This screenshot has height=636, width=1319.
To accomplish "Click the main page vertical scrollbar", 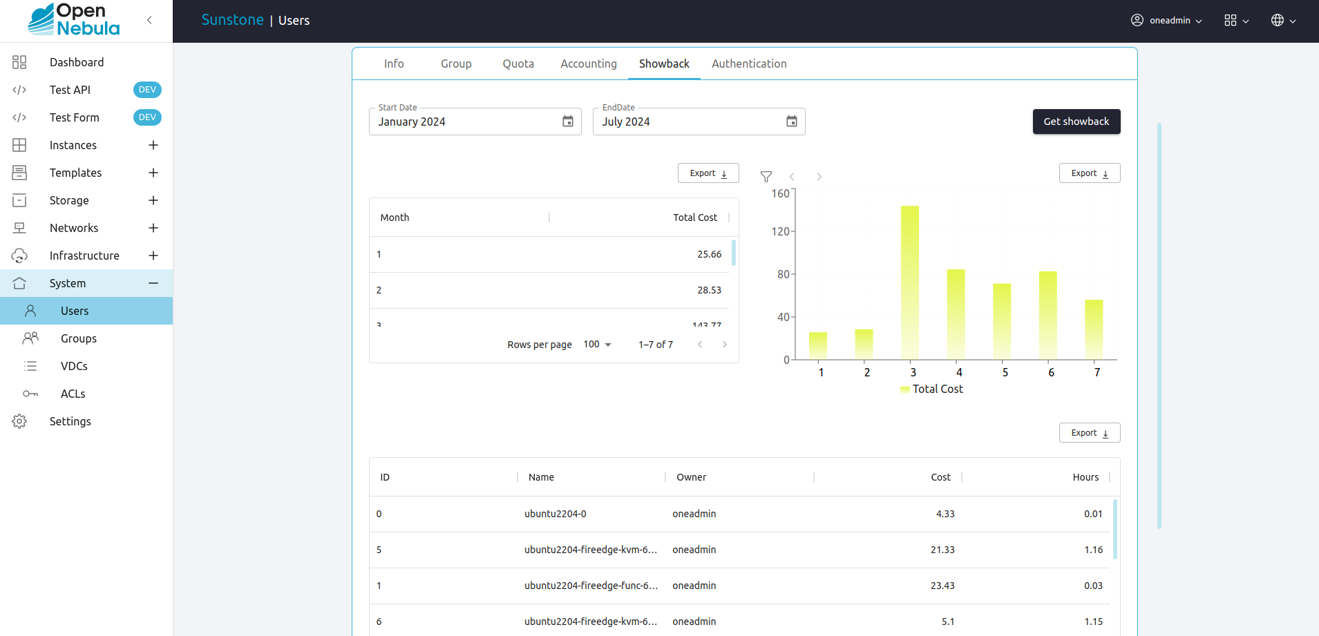I will pos(1159,326).
